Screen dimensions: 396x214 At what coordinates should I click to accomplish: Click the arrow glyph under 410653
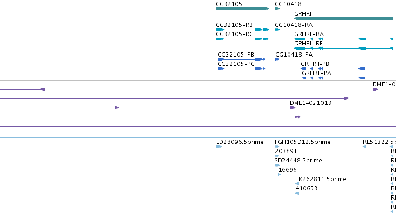tap(297, 193)
